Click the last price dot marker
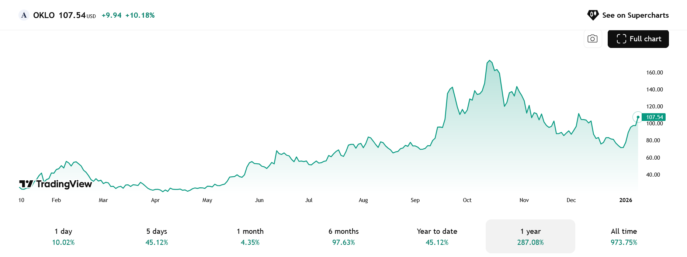This screenshot has width=687, height=257. click(x=638, y=117)
